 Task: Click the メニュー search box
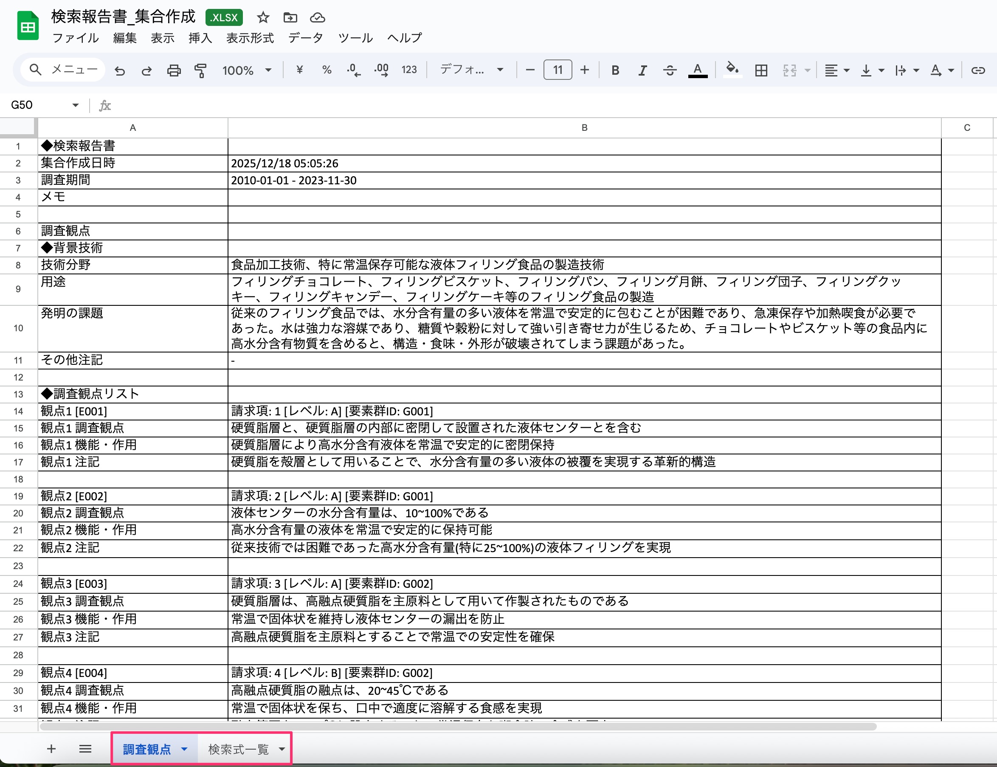pyautogui.click(x=63, y=70)
